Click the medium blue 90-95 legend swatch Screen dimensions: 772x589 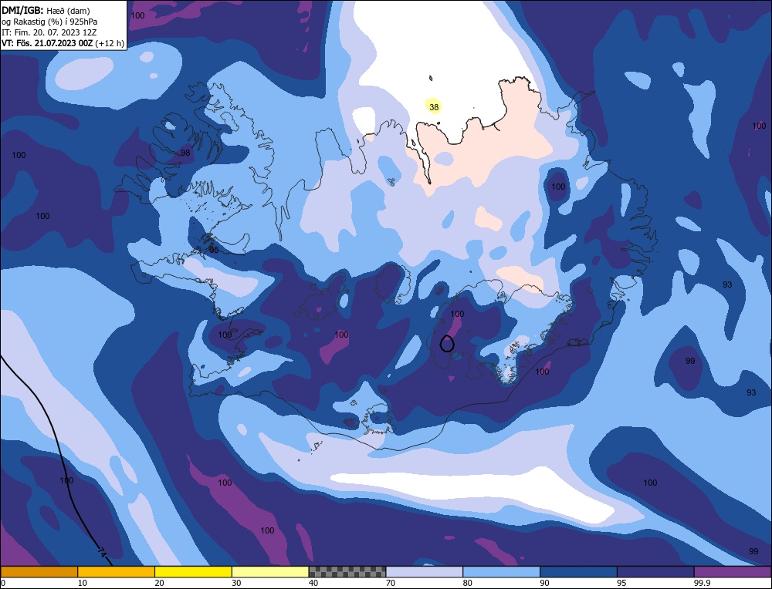pyautogui.click(x=578, y=572)
